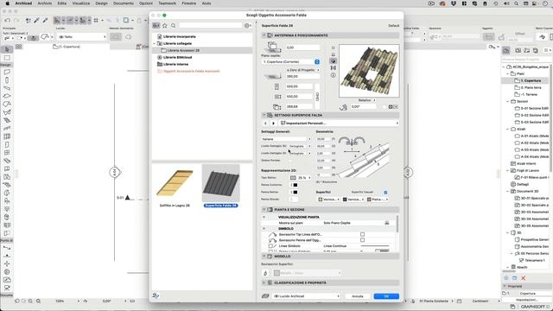The width and height of the screenshot is (553, 311).
Task: Click the layer icon beside Lucido Archicad
Action: 265,296
